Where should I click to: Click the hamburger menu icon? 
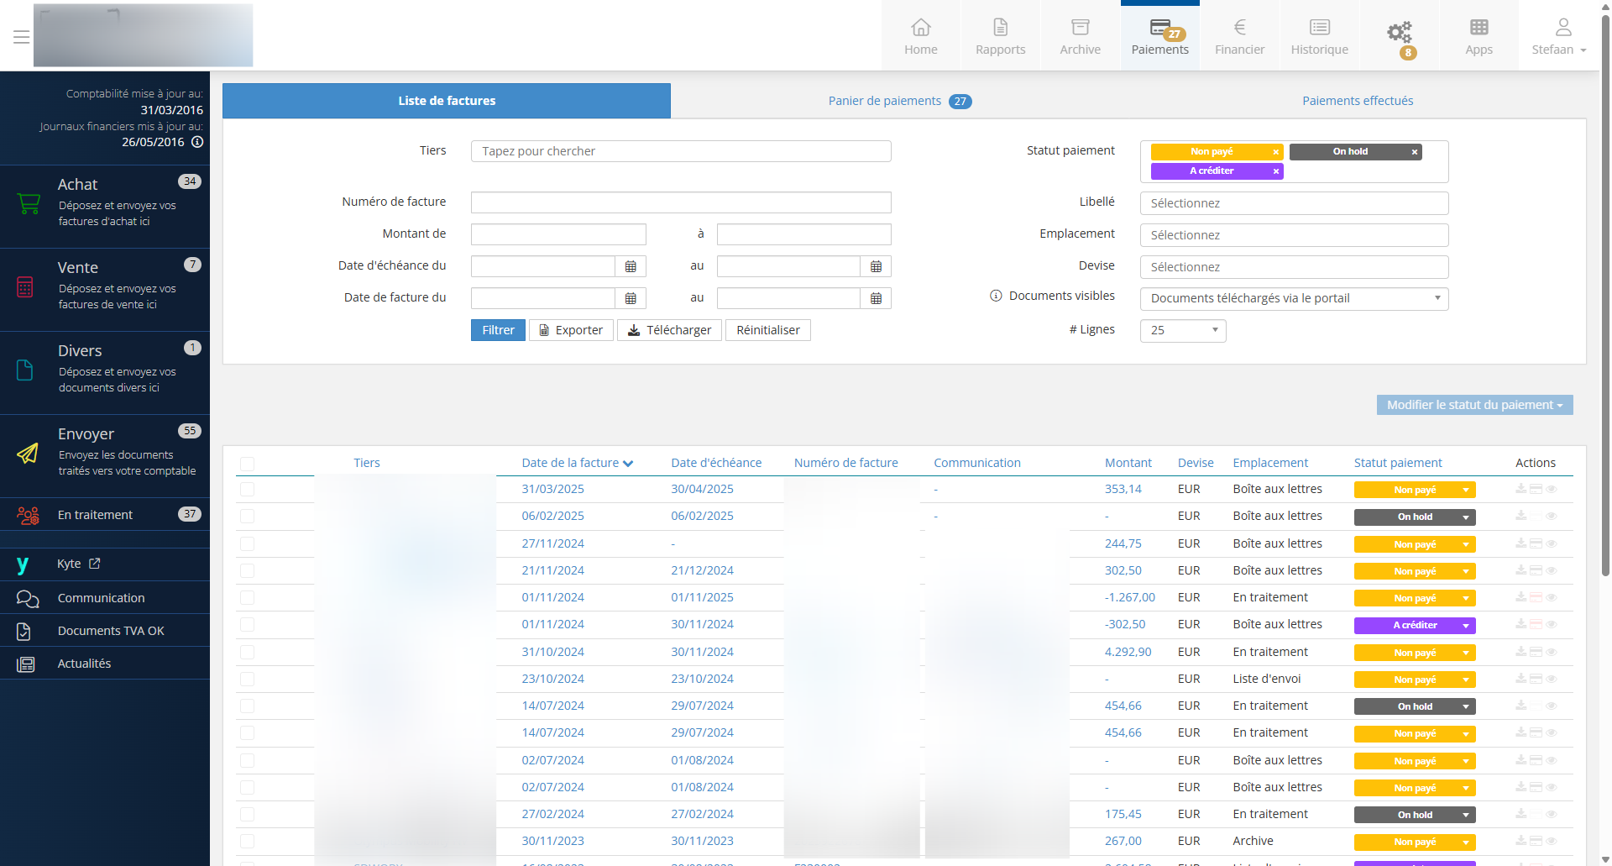[x=21, y=37]
